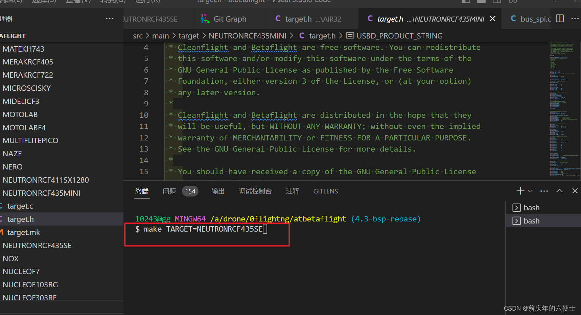Switch to target.h AIR32 editor tab
Screen dimensions: 581x315
pyautogui.click(x=313, y=19)
